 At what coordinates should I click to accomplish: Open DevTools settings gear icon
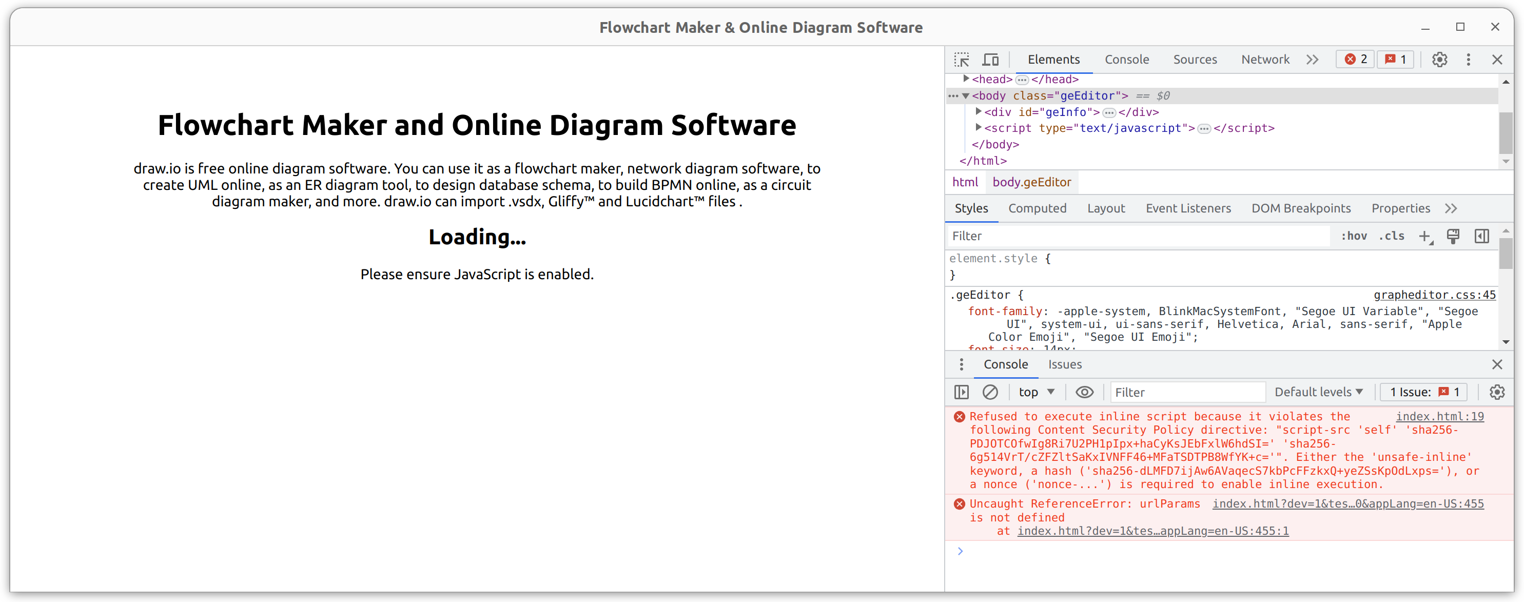click(x=1439, y=59)
